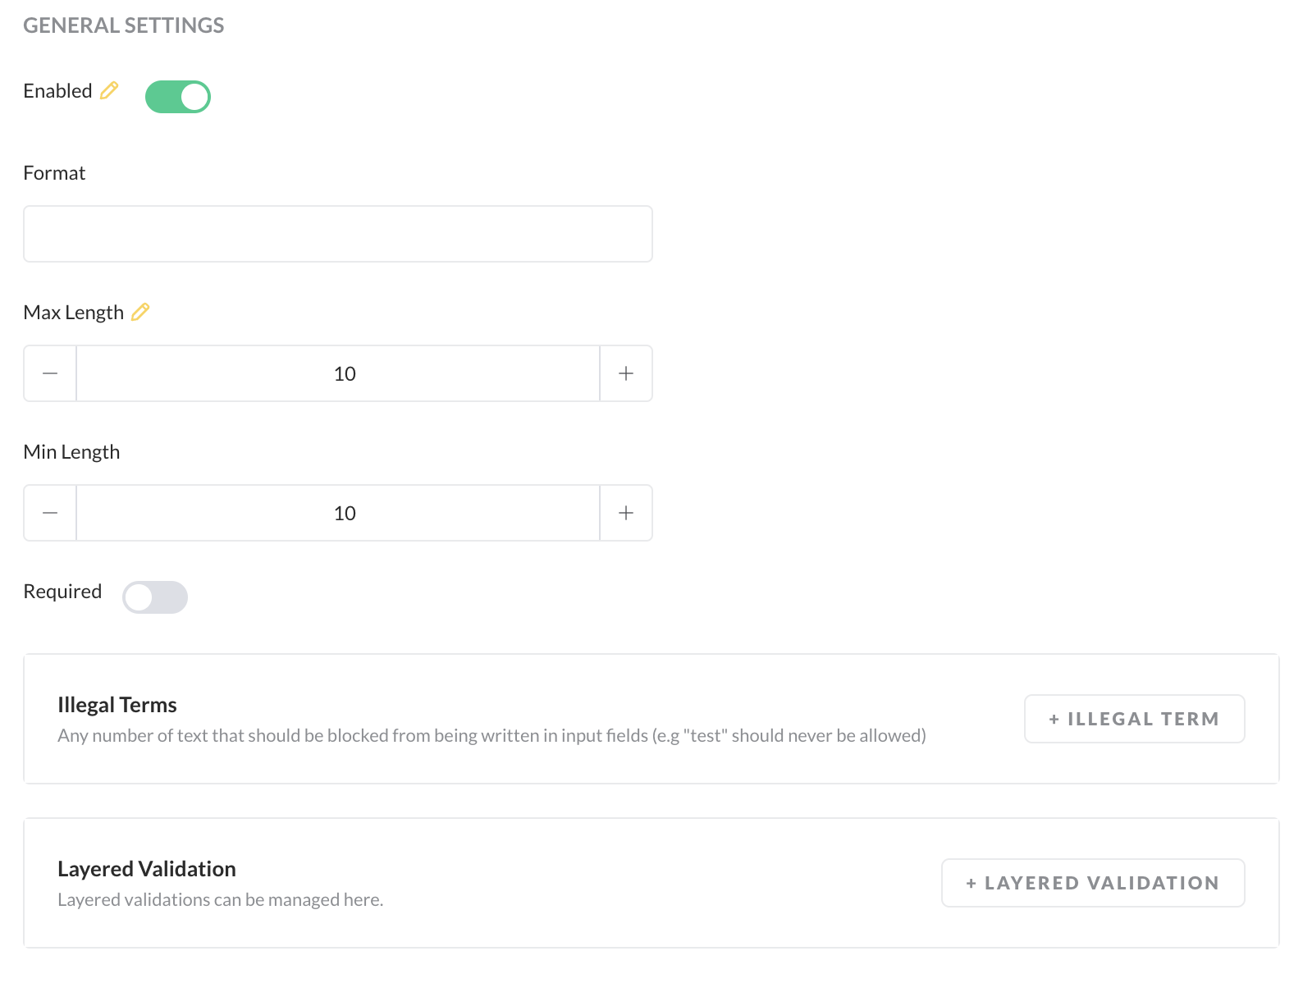Increase Max Length with the plus icon
Image resolution: width=1303 pixels, height=983 pixels.
coord(626,373)
